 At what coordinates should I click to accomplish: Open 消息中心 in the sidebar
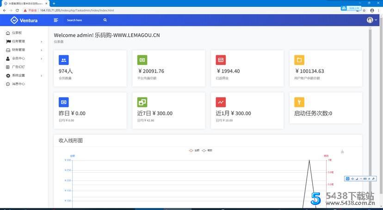click(19, 84)
